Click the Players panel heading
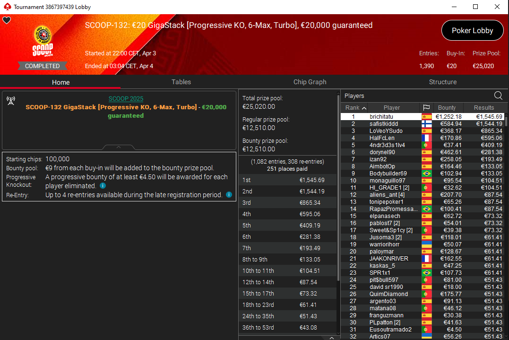The height and width of the screenshot is (340, 509). point(354,96)
